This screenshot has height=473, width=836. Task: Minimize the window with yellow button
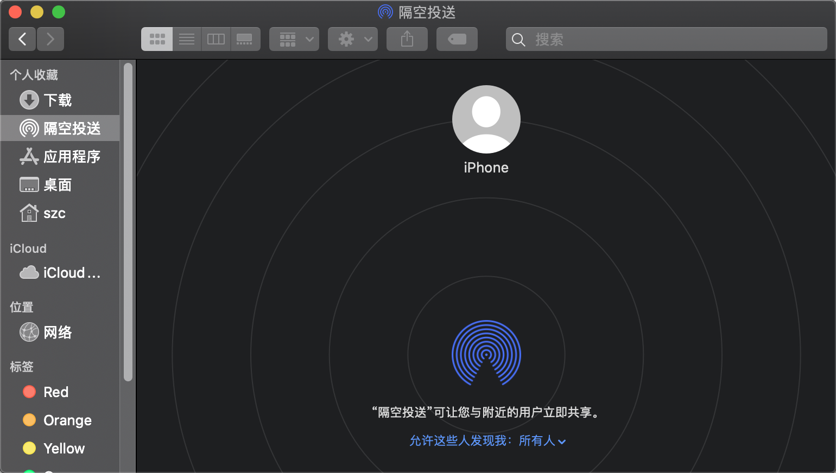click(37, 12)
